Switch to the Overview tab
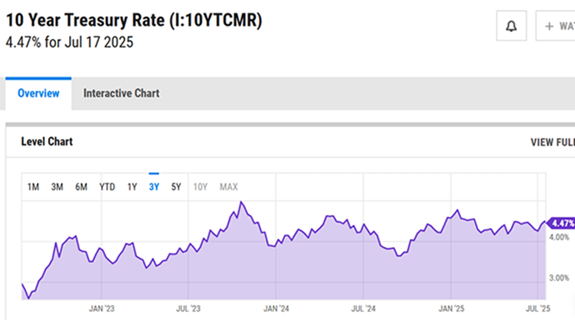This screenshot has height=320, width=575. pyautogui.click(x=38, y=94)
